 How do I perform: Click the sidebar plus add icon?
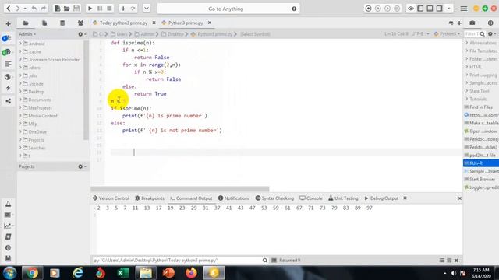(9, 24)
